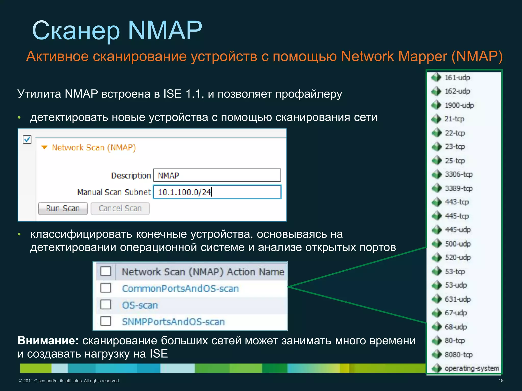Click the 22-tcp text label
The width and height of the screenshot is (522, 391).
455,133
